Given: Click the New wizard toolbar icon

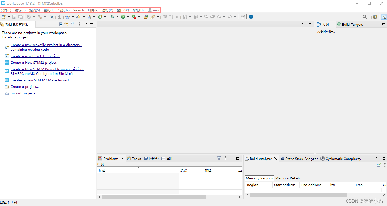Looking at the screenshot, I should pyautogui.click(x=4, y=17).
